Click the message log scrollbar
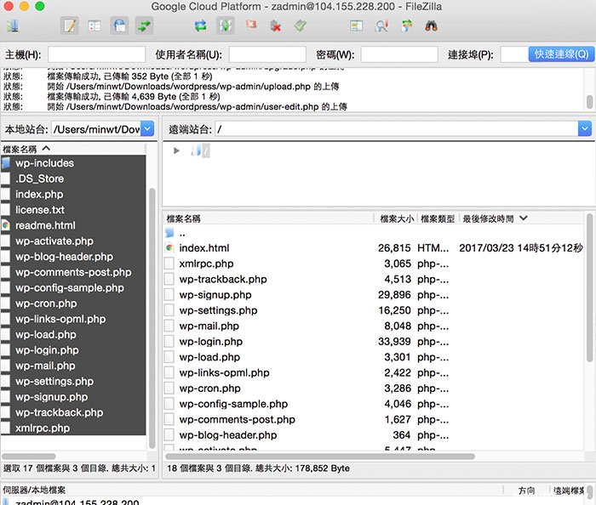 click(589, 102)
